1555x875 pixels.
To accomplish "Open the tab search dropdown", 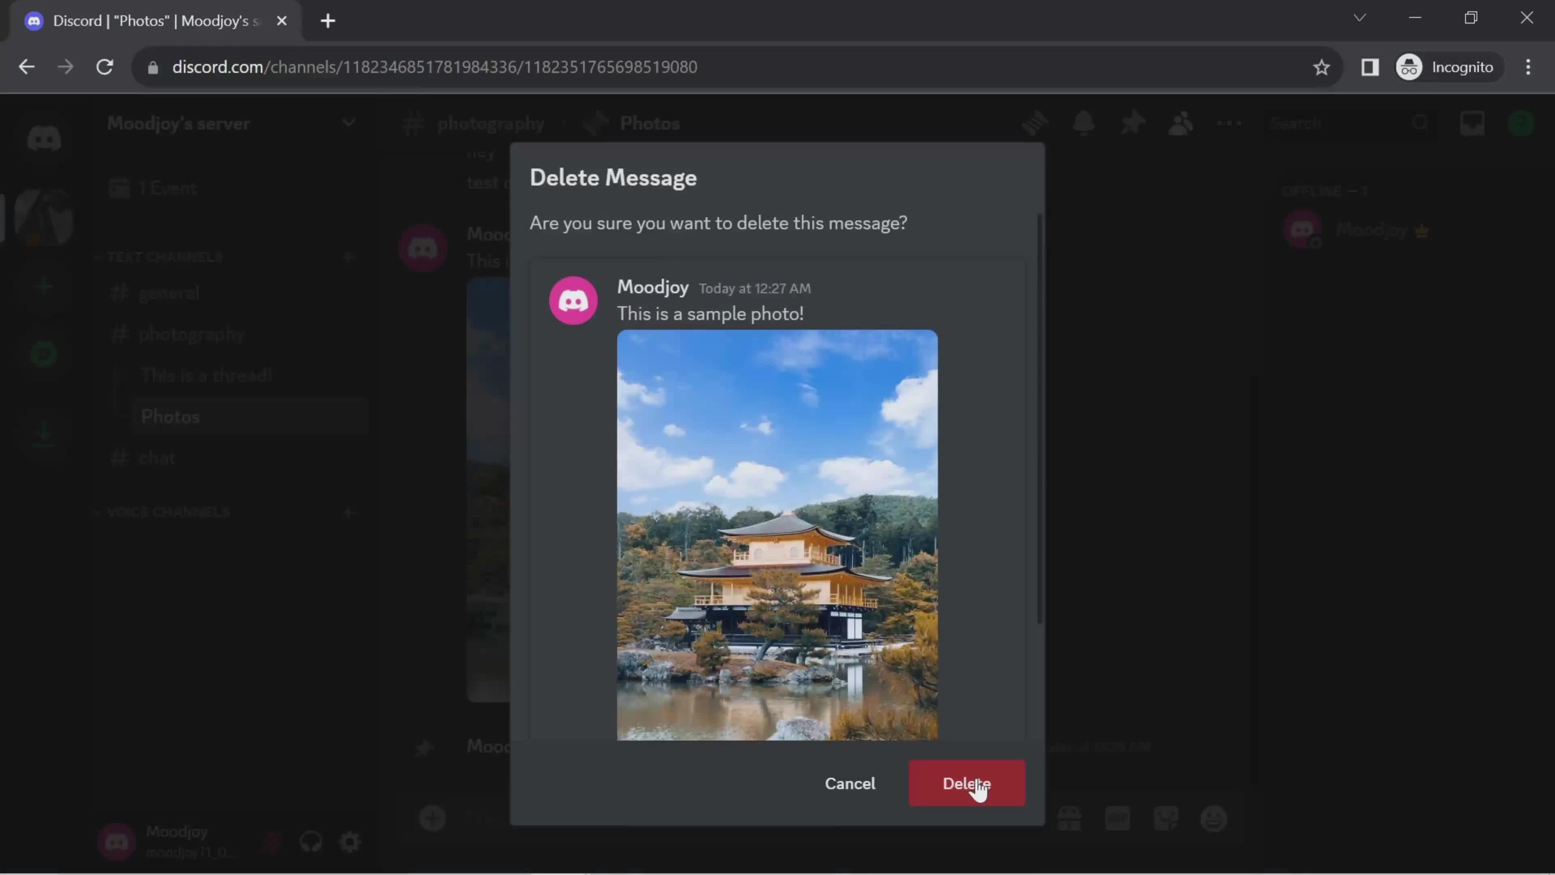I will (x=1359, y=17).
